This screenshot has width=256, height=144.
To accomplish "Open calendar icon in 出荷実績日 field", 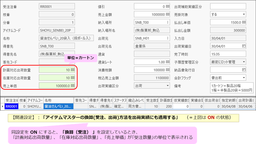I will coord(244,46).
